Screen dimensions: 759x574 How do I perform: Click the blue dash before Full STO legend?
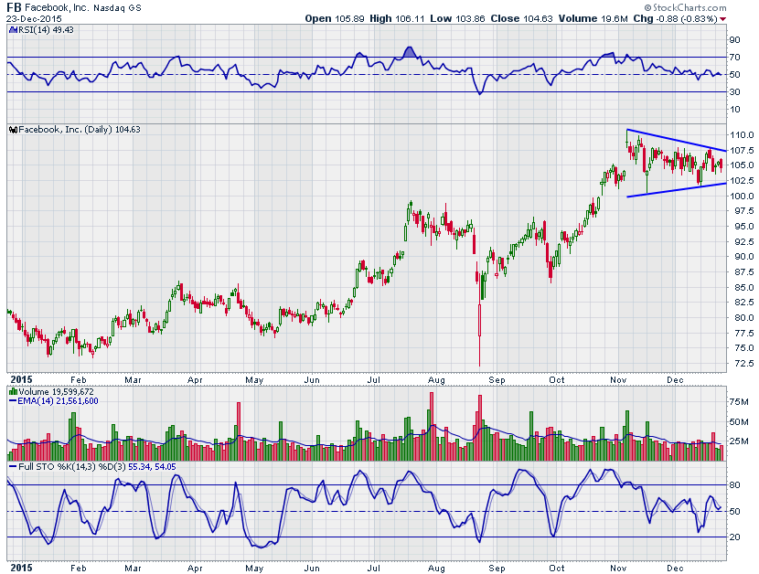(x=13, y=467)
